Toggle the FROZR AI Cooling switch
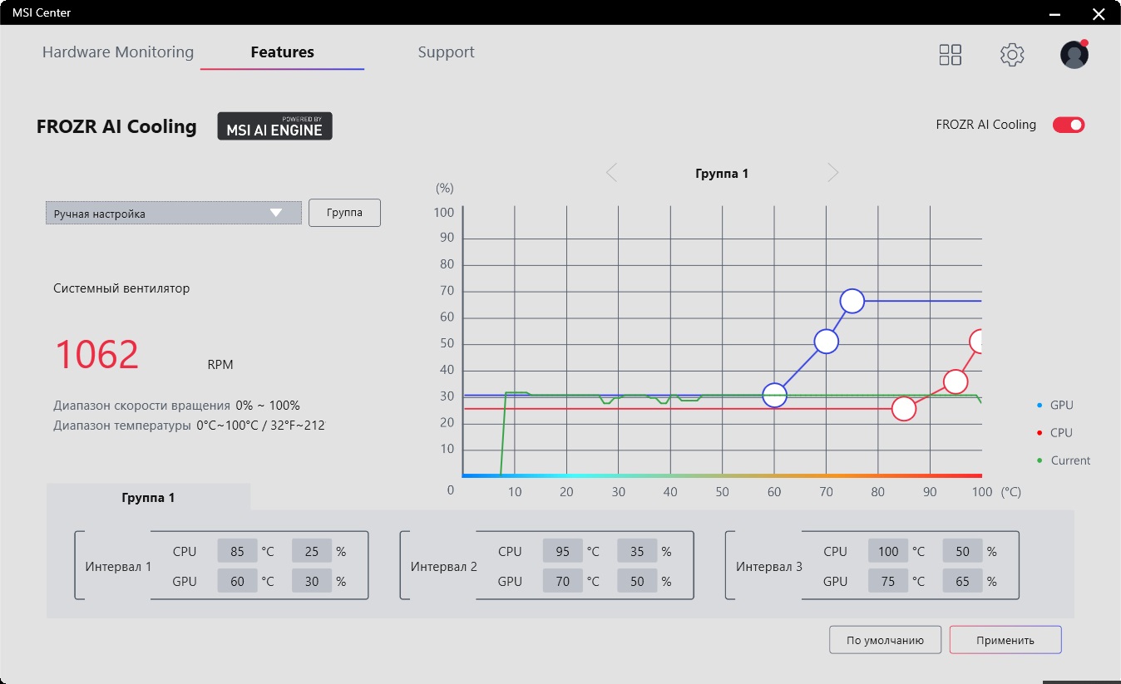The width and height of the screenshot is (1121, 684). click(x=1069, y=125)
